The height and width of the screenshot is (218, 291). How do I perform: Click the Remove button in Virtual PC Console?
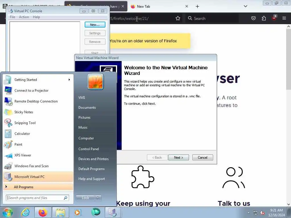(95, 42)
